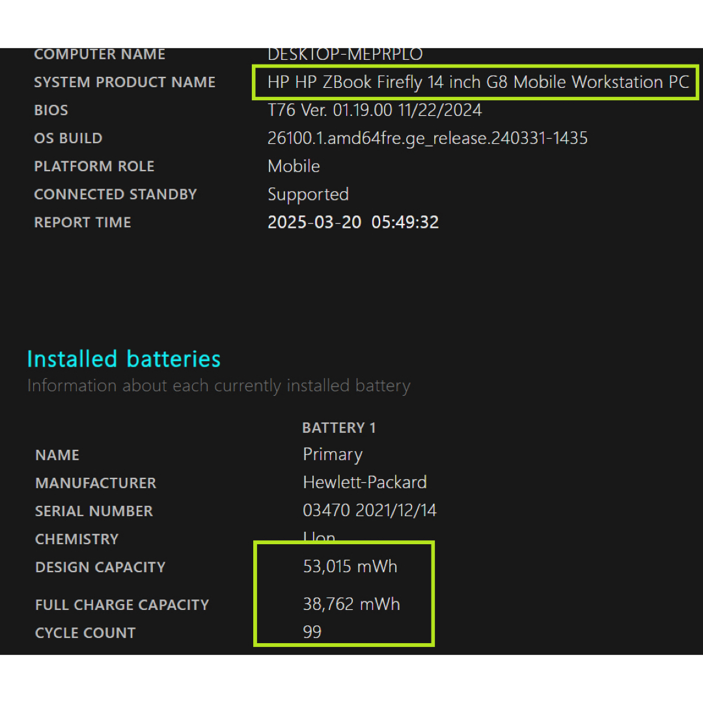Screen dimensions: 703x703
Task: Click the HP ZBook Firefly product name value
Action: click(x=478, y=83)
